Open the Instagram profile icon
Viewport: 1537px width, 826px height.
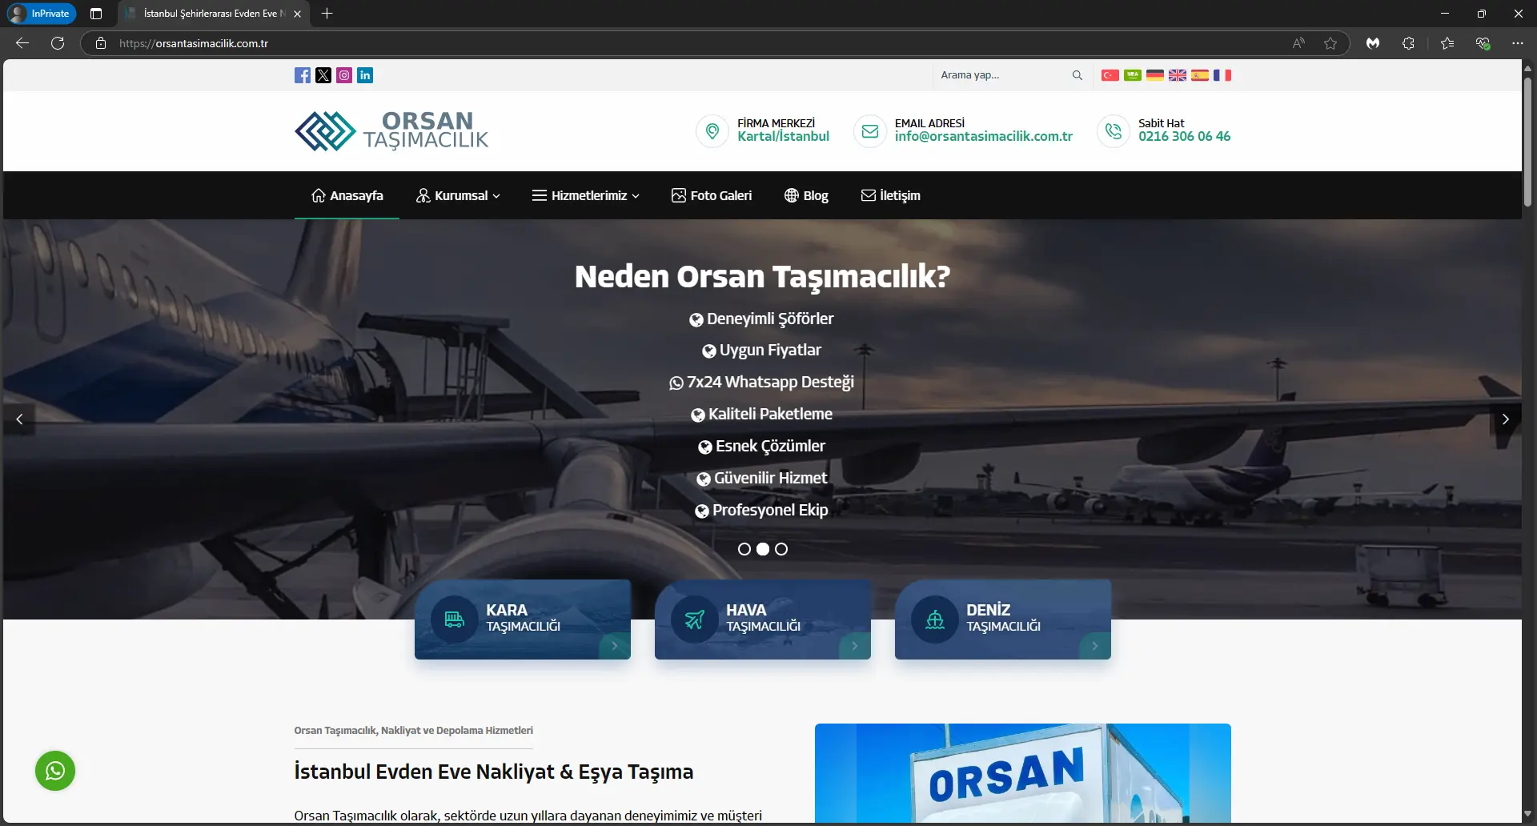point(343,75)
